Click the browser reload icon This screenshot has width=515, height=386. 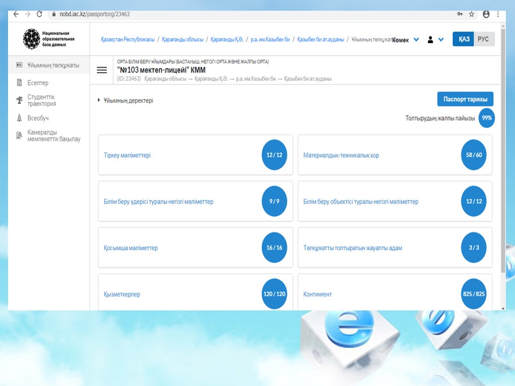click(x=39, y=14)
